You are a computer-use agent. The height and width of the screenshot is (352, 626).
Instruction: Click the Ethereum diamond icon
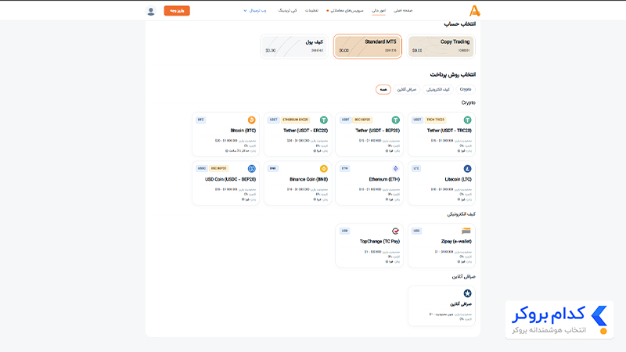[395, 168]
